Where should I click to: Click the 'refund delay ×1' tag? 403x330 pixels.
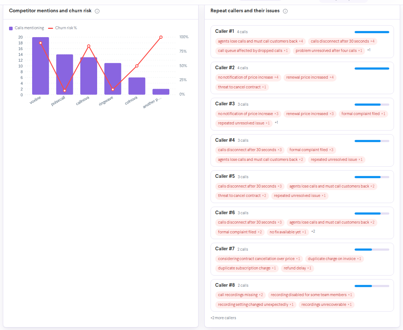click(x=297, y=268)
